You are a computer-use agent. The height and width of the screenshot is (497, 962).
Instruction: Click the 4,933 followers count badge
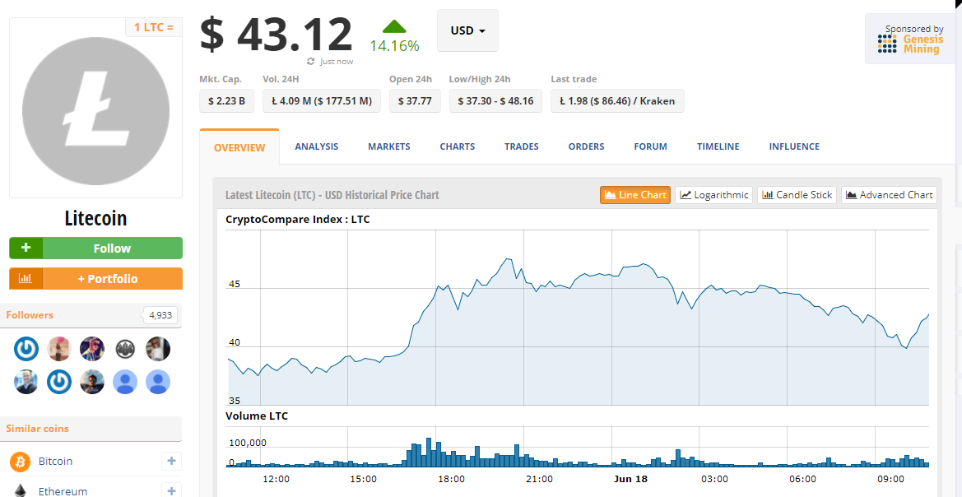coord(160,315)
